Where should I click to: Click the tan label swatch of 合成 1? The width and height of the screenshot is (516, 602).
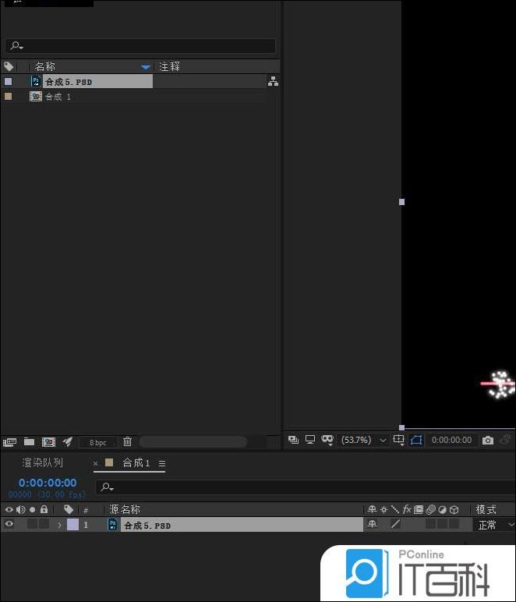(x=8, y=97)
